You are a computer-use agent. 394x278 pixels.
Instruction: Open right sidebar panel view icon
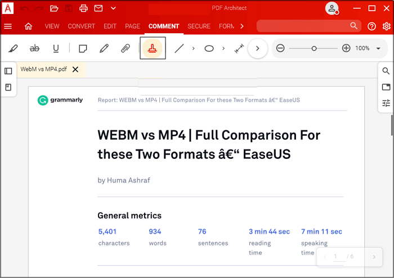pyautogui.click(x=386, y=87)
